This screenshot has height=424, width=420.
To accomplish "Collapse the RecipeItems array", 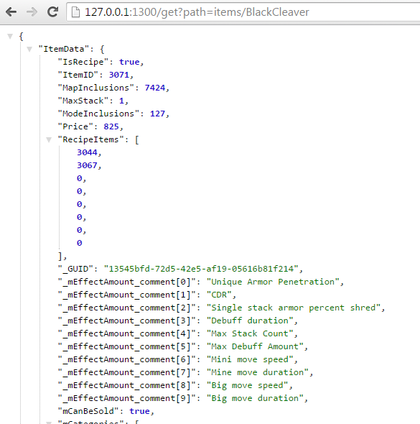I will [x=49, y=139].
